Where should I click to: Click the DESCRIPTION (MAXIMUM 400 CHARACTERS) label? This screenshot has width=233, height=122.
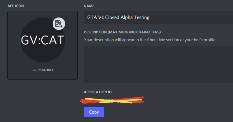pos(122,32)
